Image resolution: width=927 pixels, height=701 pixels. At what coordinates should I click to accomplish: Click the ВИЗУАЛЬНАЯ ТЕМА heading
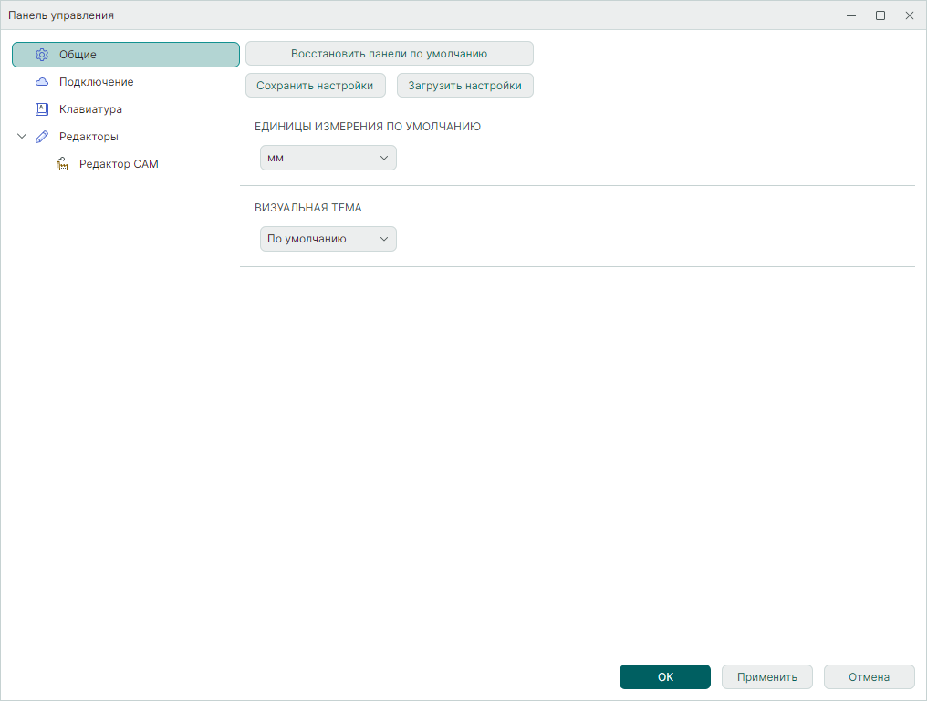[x=308, y=207]
